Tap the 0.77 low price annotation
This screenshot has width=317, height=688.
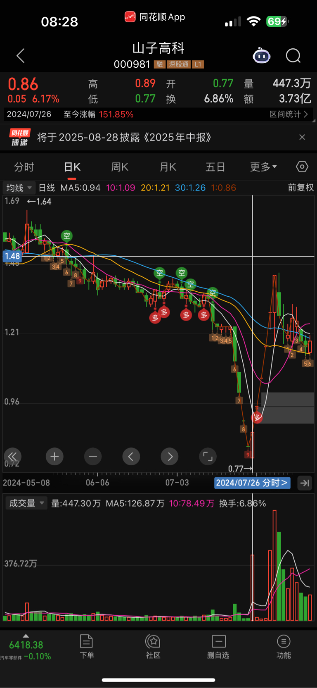(241, 469)
